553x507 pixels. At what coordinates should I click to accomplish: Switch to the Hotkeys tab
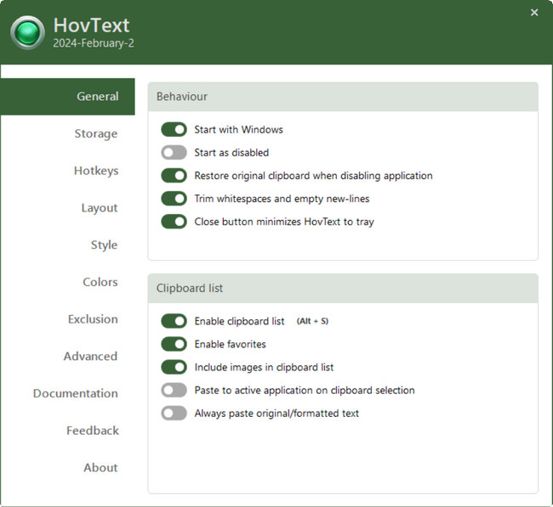(96, 171)
